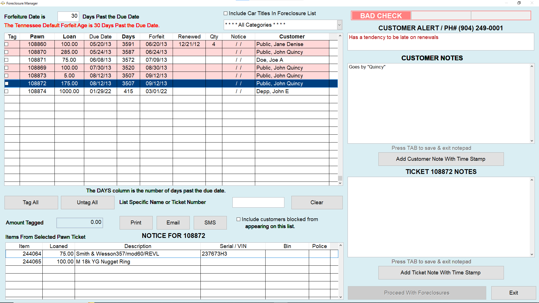This screenshot has width=539, height=303.
Task: Click scroll down arrow in Customer Notes
Action: pos(532,141)
